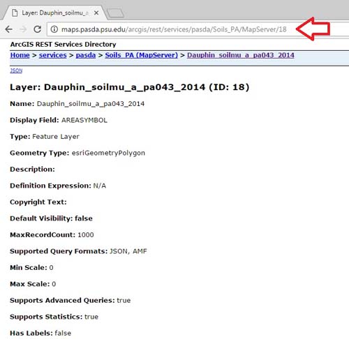Open the services breadcrumb link
Screen dimensions: 349x339
(53, 55)
